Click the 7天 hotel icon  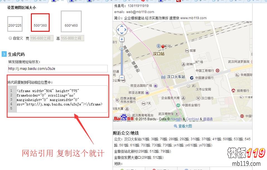(143, 103)
